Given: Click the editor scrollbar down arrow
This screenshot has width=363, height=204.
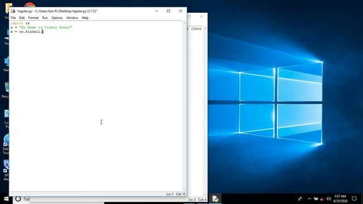Looking at the screenshot, I should pos(184,189).
